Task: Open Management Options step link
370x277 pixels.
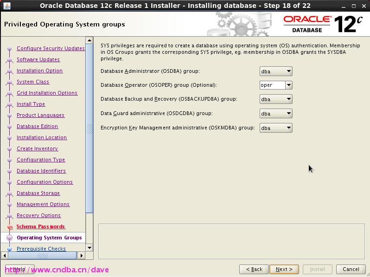Action: click(x=43, y=204)
